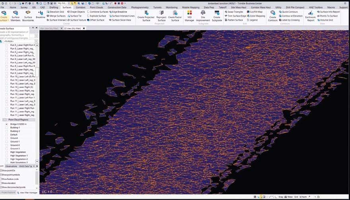350x200 pixels.
Task: Toggle Show feature code option
Action: 1,179
